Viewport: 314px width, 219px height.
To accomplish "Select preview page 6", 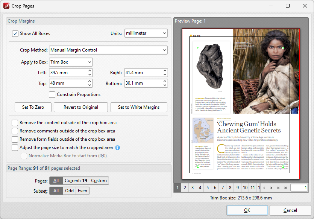I will (x=215, y=188).
